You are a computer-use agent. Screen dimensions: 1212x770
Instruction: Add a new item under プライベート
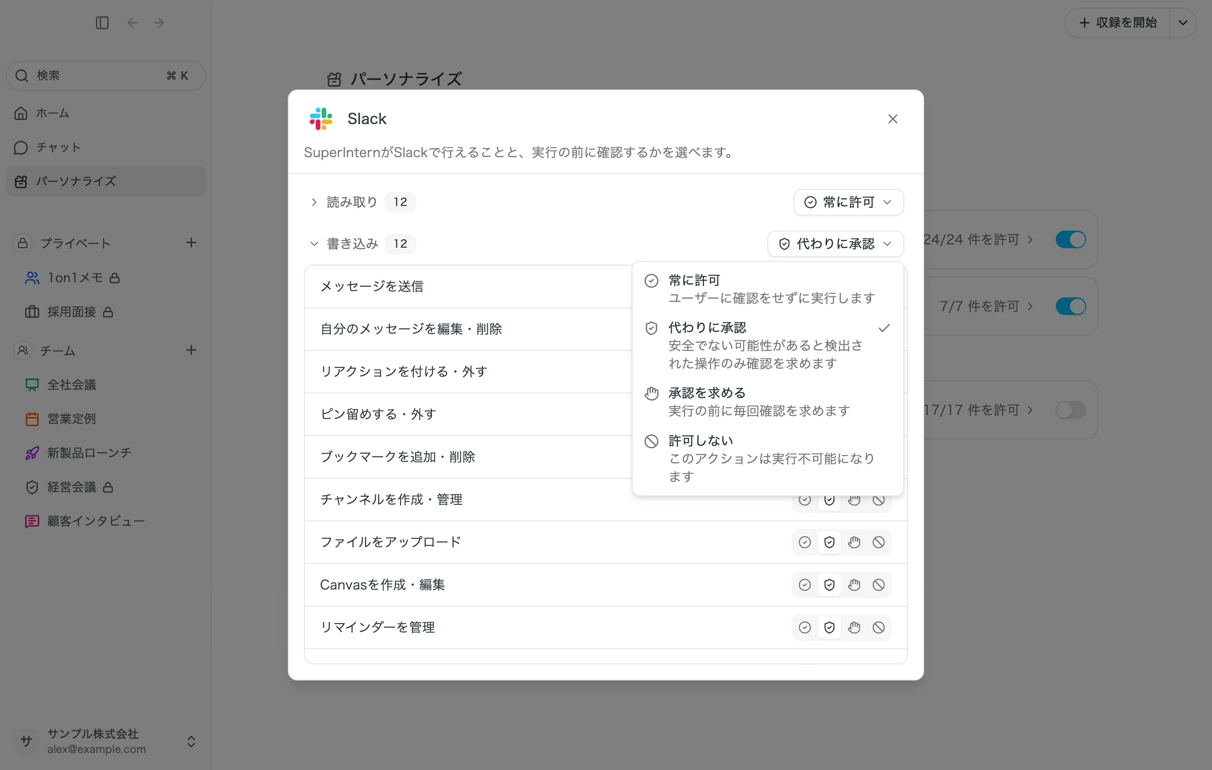tap(191, 243)
